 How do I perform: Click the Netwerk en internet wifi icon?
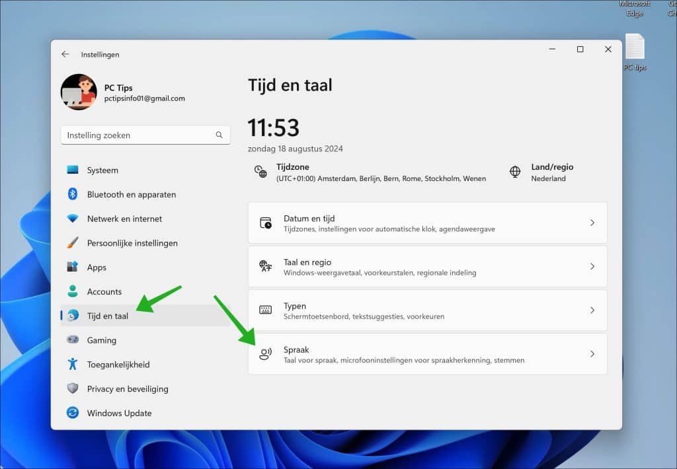pyautogui.click(x=73, y=219)
